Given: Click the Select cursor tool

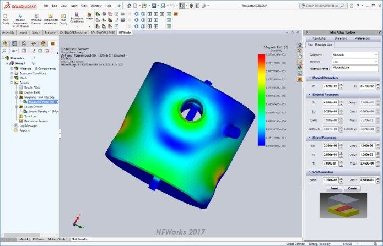Looking at the screenshot, I should click(182, 6).
